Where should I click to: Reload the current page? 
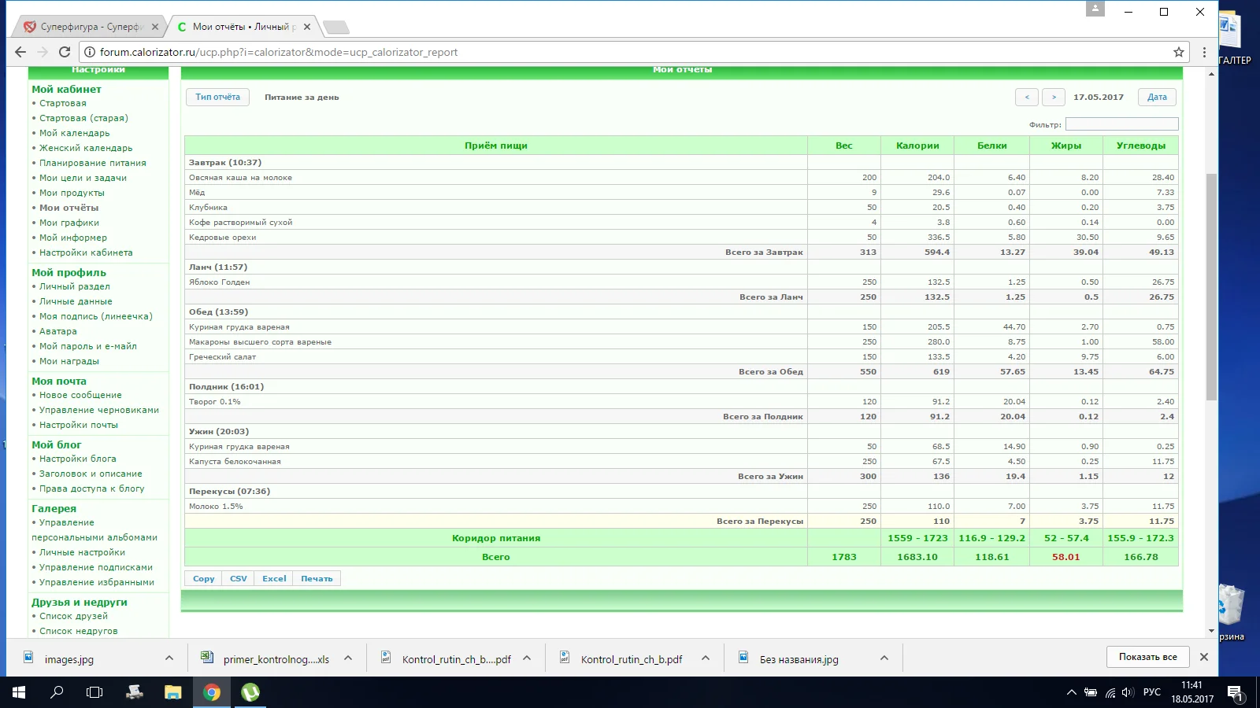pos(65,52)
